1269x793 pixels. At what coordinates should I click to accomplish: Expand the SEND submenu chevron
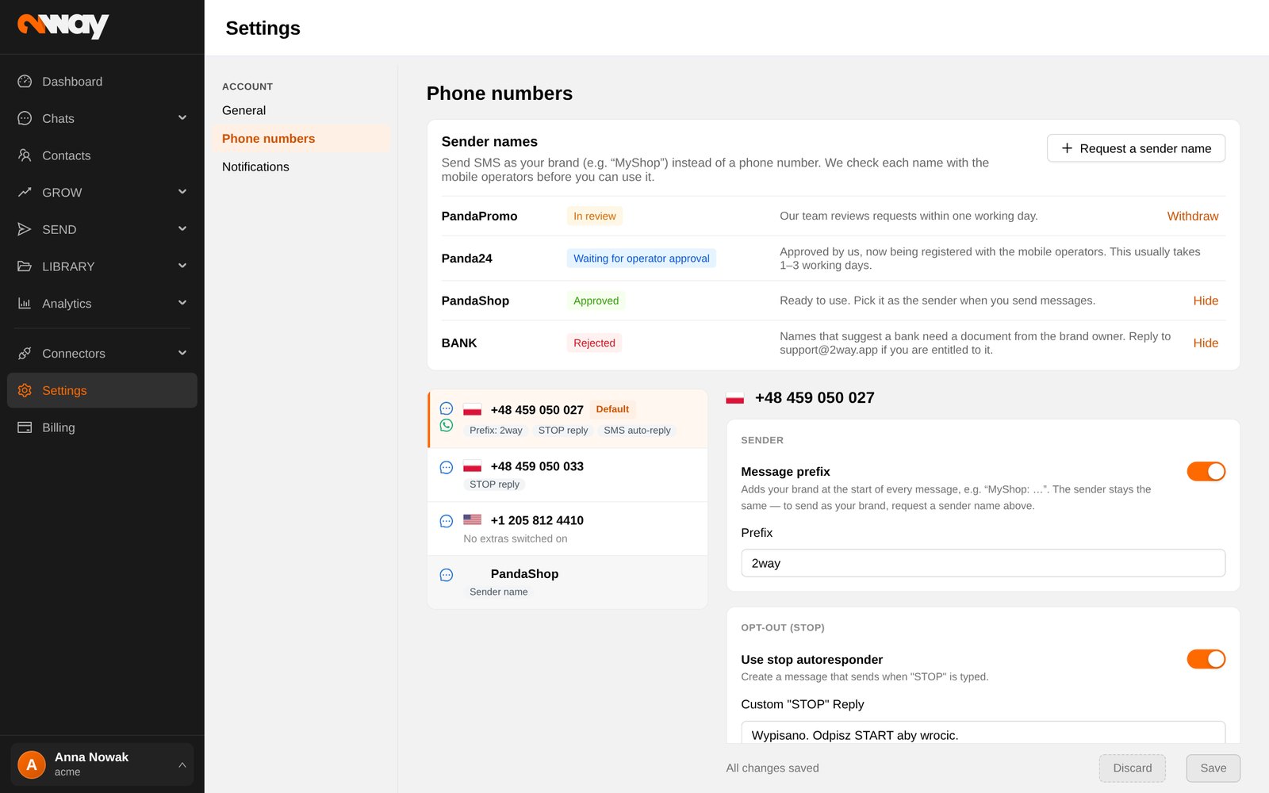click(182, 229)
